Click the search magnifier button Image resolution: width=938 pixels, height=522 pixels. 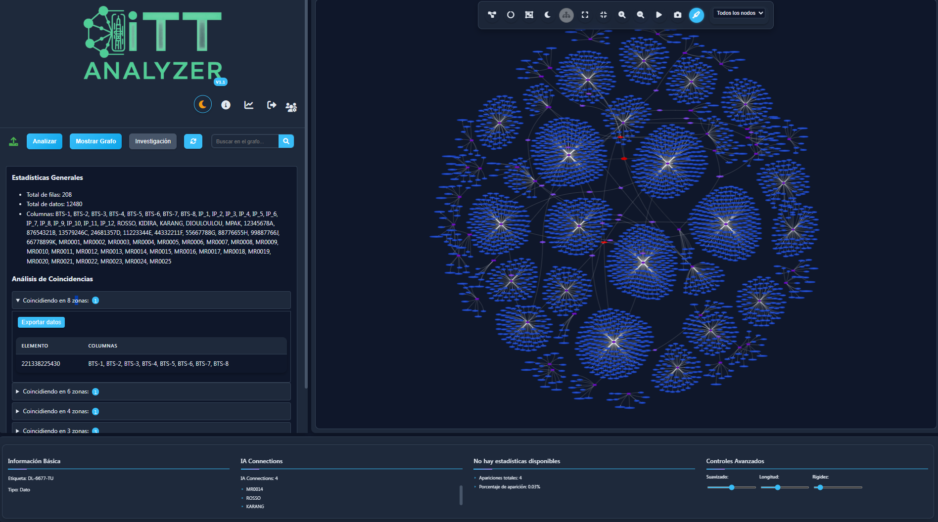pos(286,141)
